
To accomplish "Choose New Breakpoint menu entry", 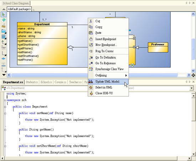I will (108, 45).
